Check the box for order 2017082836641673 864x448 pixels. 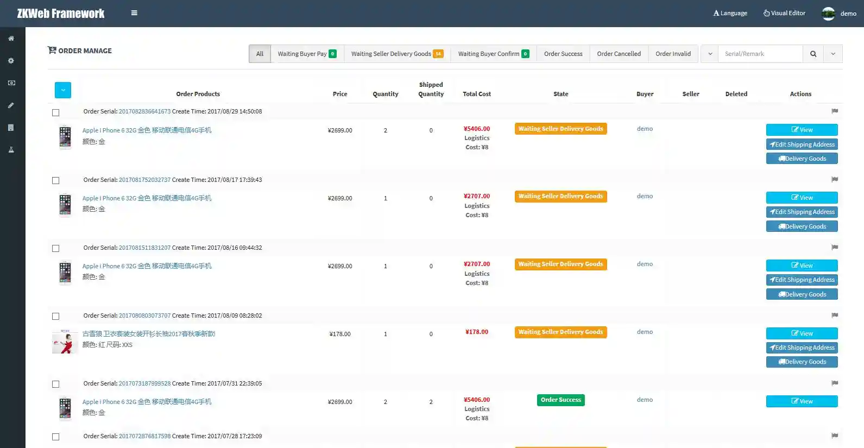click(55, 112)
